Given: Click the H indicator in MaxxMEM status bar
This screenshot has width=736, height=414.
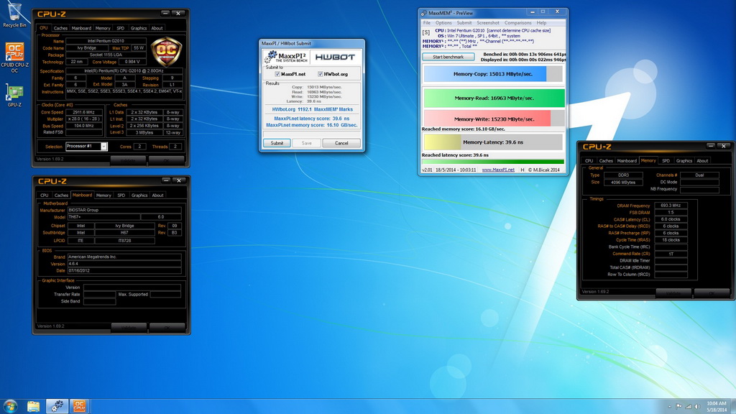Looking at the screenshot, I should (x=522, y=170).
